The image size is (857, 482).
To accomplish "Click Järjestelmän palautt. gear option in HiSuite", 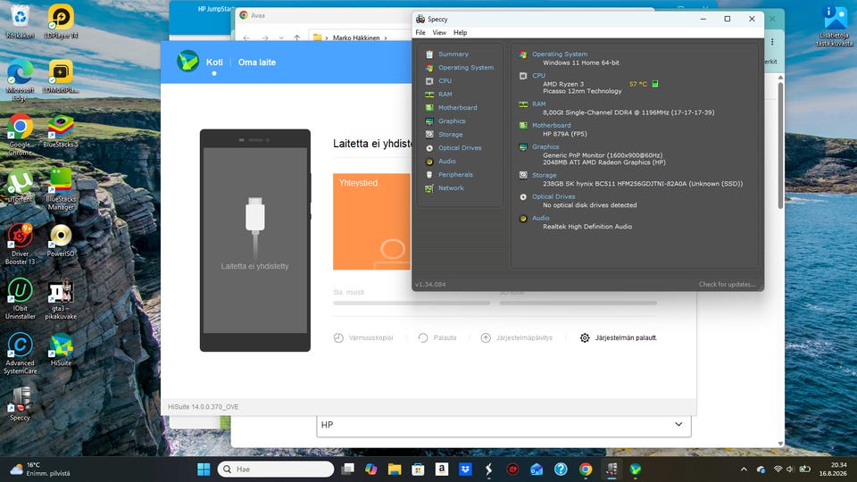I will [x=618, y=338].
